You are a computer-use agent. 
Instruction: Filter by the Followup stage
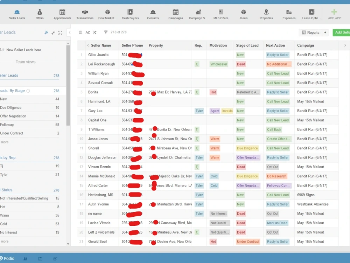pyautogui.click(x=30, y=124)
